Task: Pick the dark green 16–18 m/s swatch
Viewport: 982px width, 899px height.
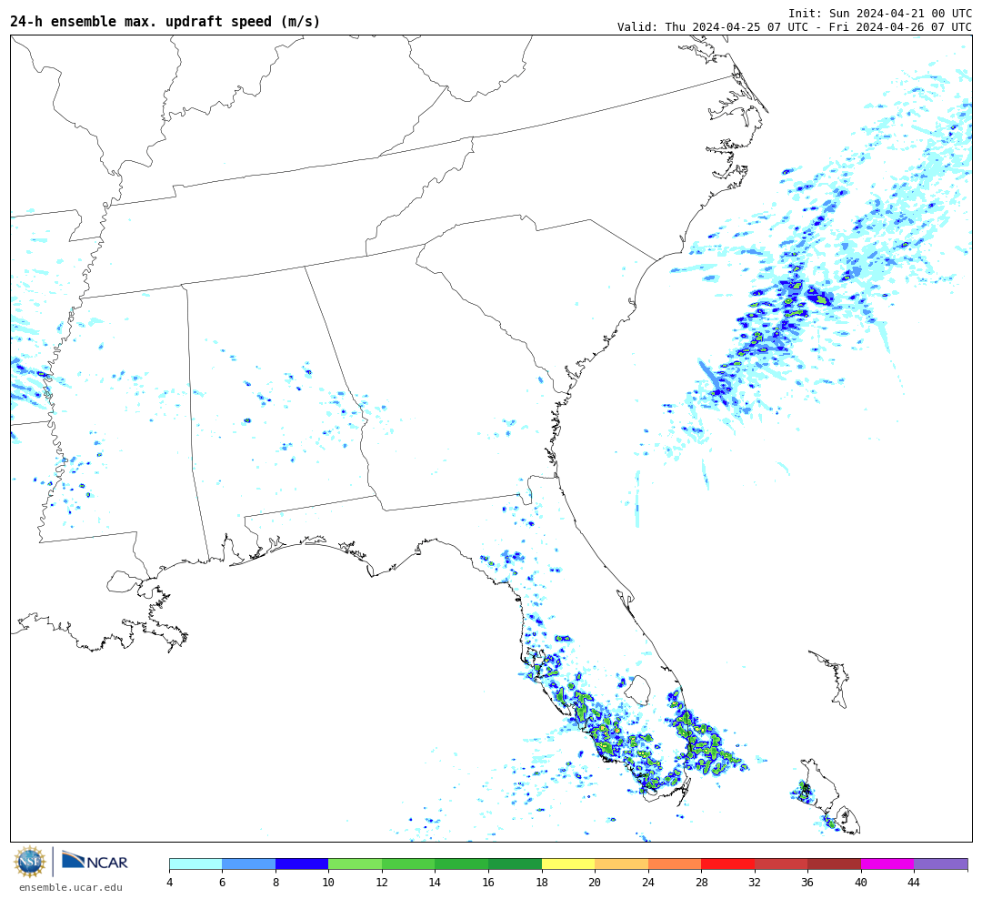Action: 515,864
